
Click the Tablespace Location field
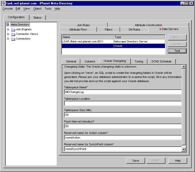(x=123, y=103)
